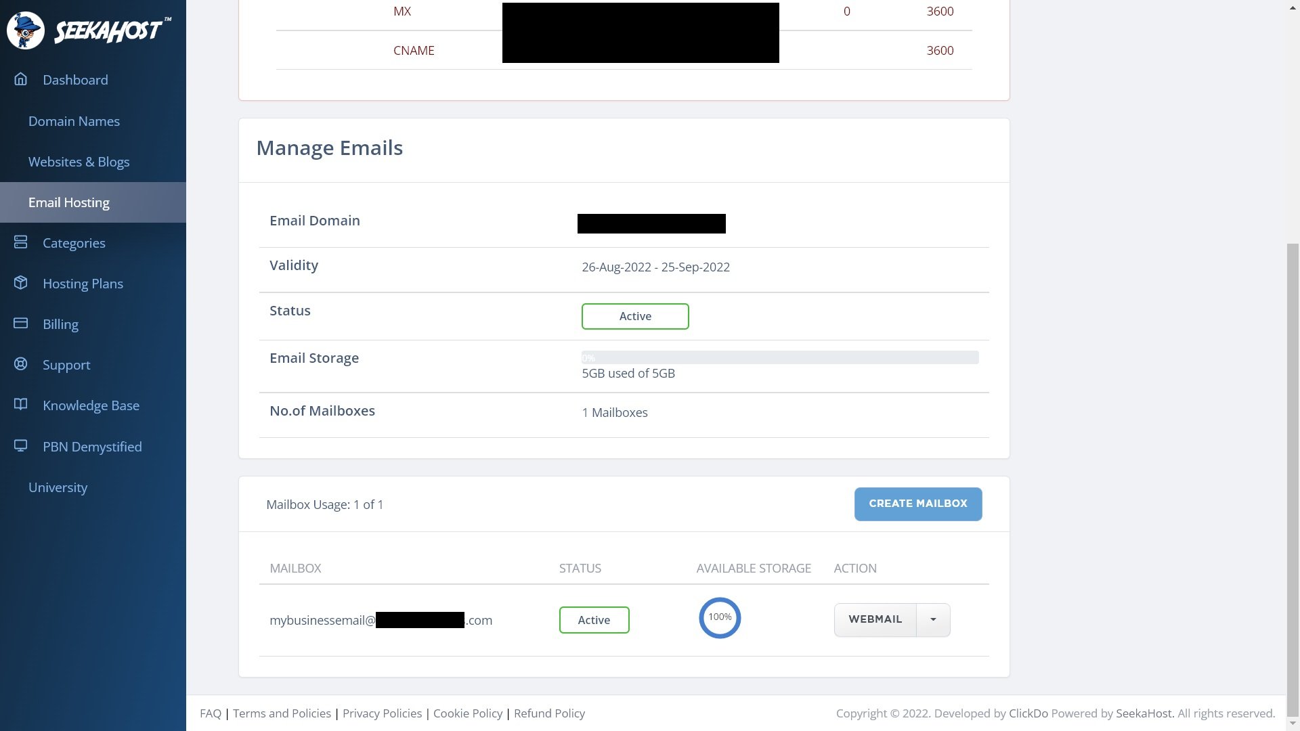Click the '1 Mailboxes' value
This screenshot has height=731, width=1300.
tap(615, 413)
